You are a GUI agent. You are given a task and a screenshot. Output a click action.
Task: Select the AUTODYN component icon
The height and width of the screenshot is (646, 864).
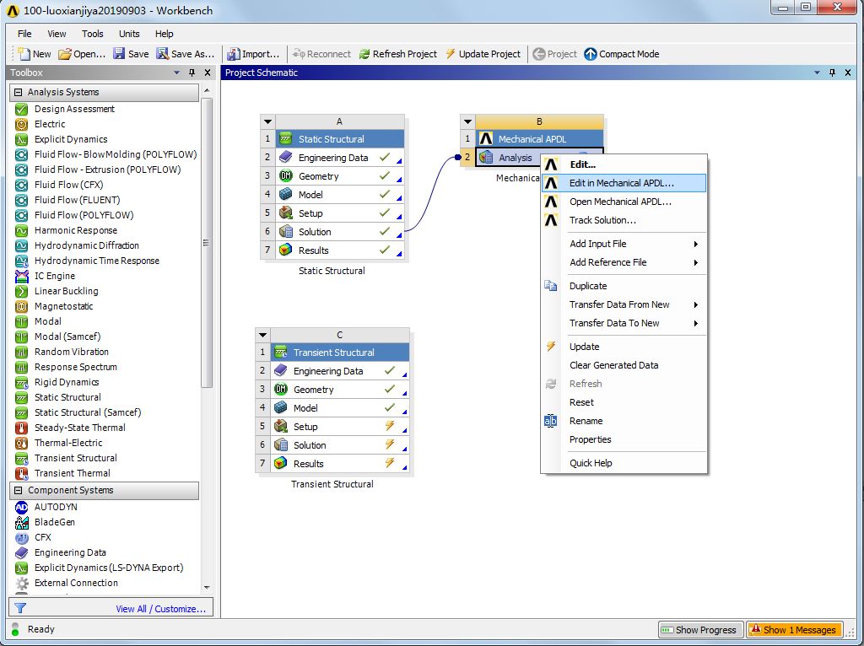click(x=21, y=507)
